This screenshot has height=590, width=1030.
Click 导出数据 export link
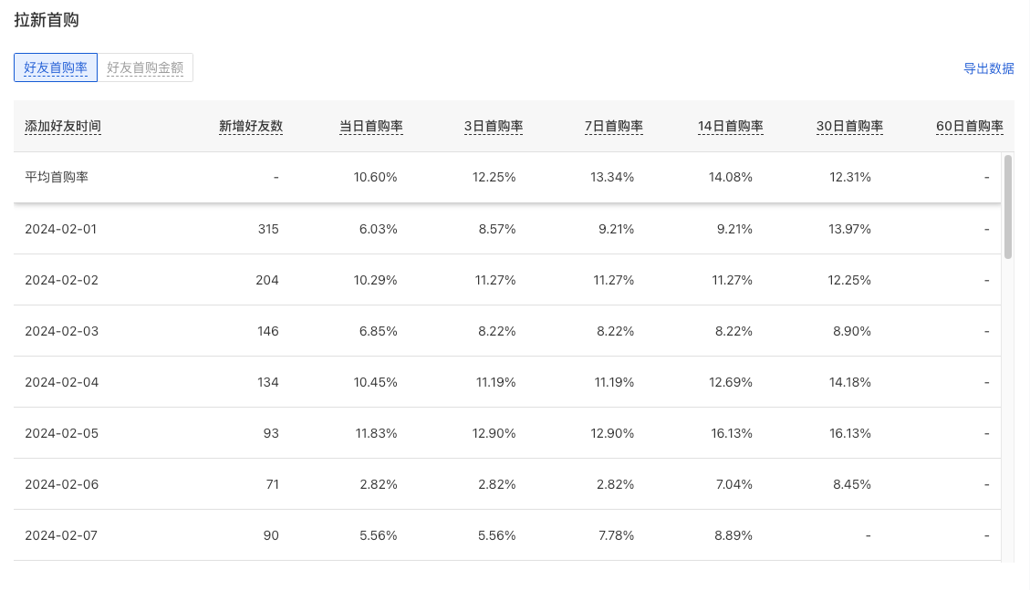coord(989,68)
